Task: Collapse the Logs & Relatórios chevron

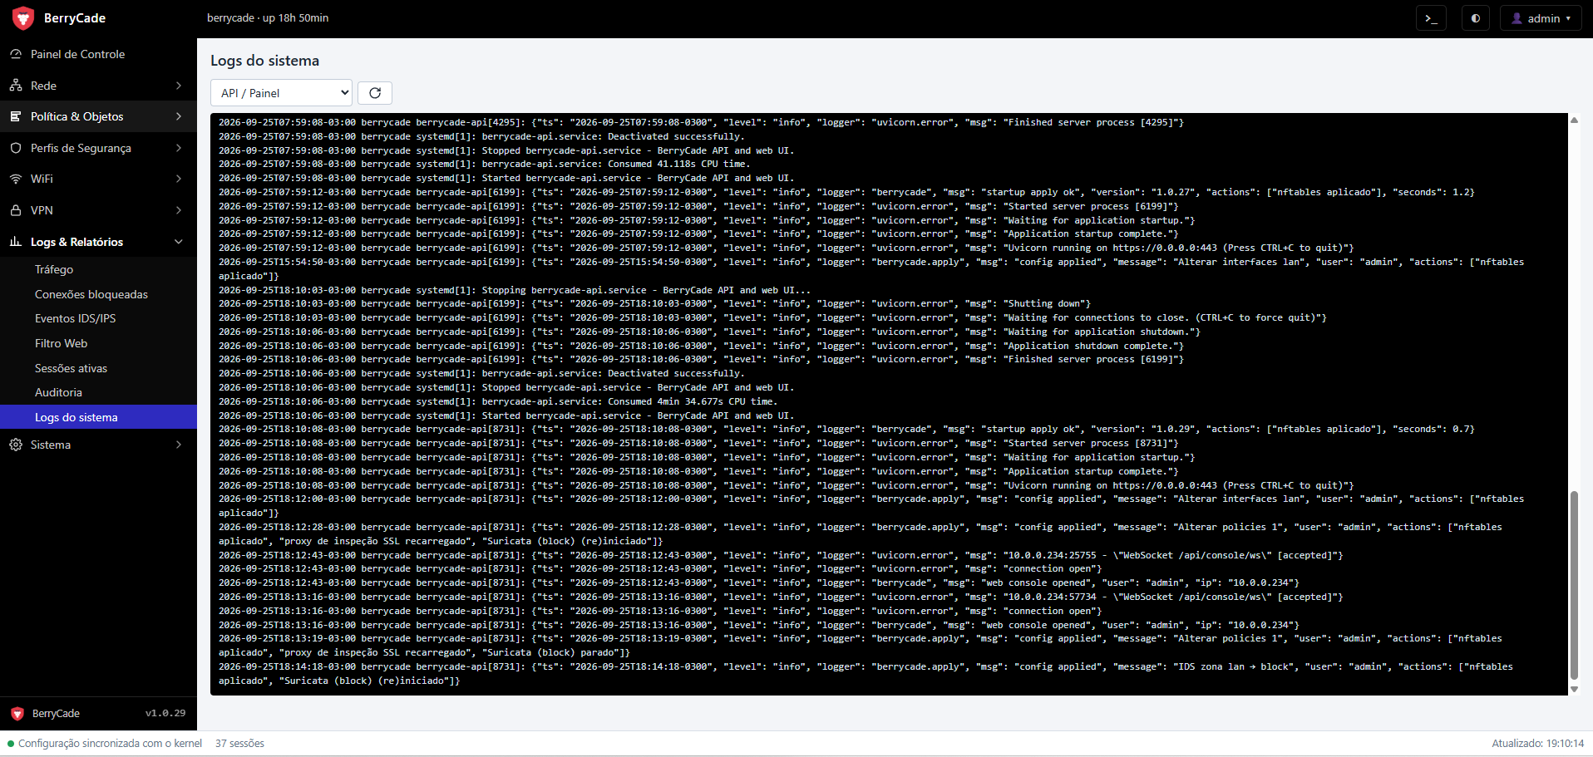Action: point(179,242)
